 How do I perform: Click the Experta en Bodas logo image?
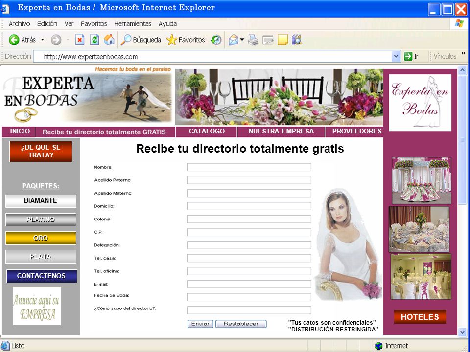click(x=420, y=103)
